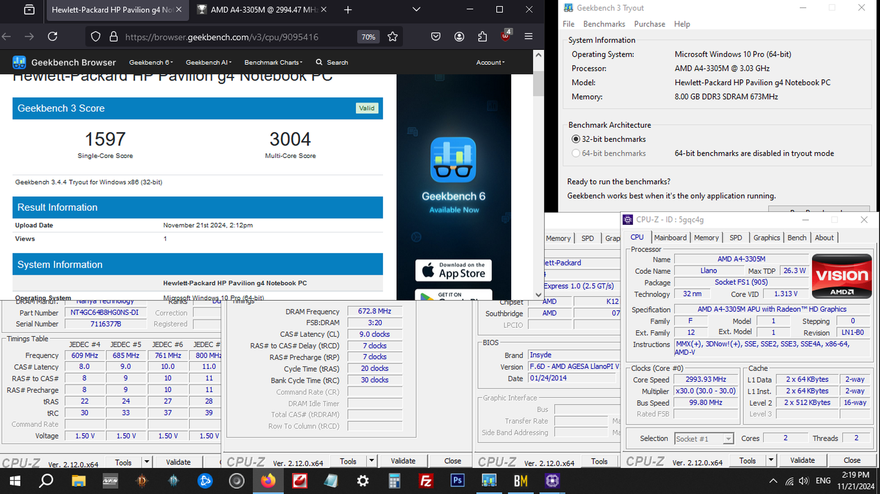Click Geekbench Browser logo icon
This screenshot has width=880, height=494.
click(19, 62)
